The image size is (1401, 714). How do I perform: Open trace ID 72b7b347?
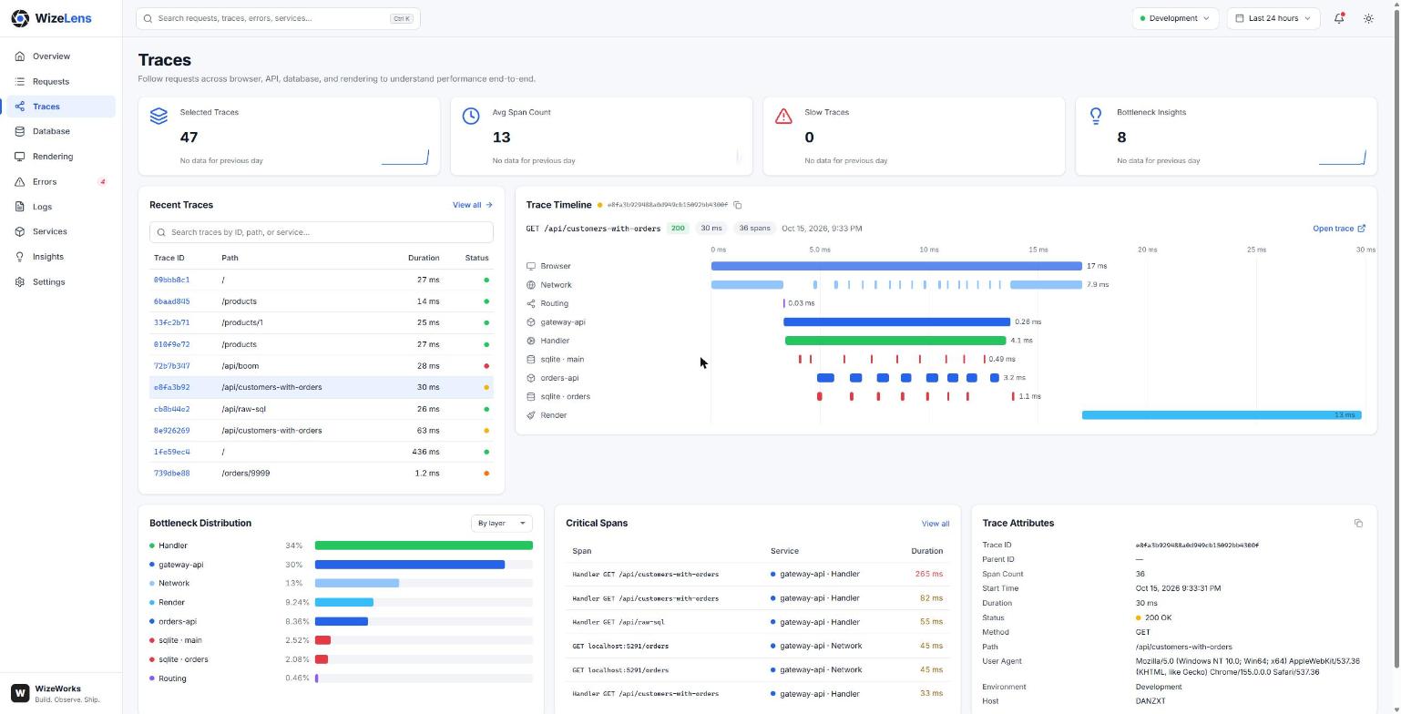tap(171, 366)
